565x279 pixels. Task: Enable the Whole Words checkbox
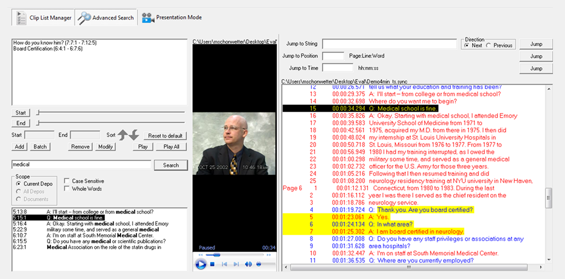(82, 189)
